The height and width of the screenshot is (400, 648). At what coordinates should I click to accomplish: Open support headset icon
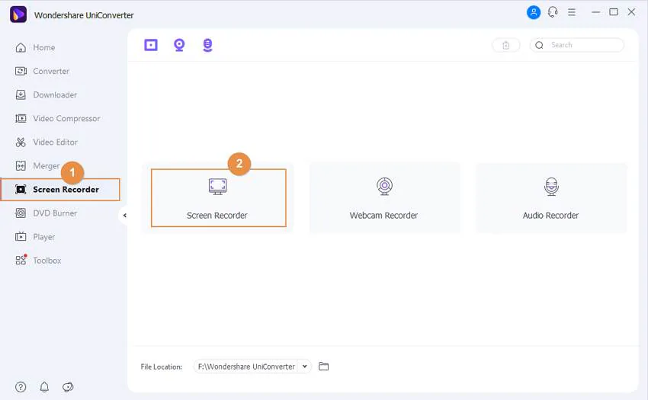[553, 12]
